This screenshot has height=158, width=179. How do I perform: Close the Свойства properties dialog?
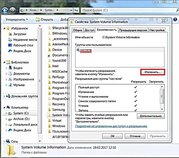(164, 21)
